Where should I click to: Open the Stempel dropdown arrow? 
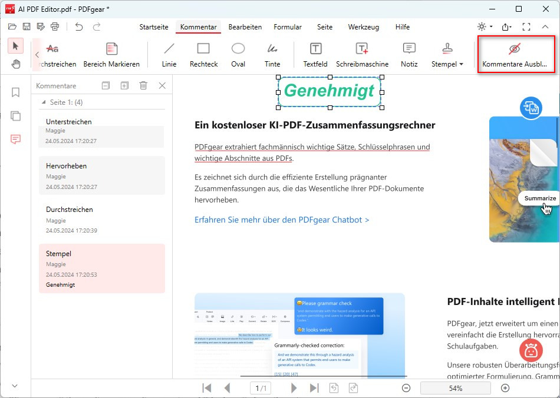tap(461, 64)
